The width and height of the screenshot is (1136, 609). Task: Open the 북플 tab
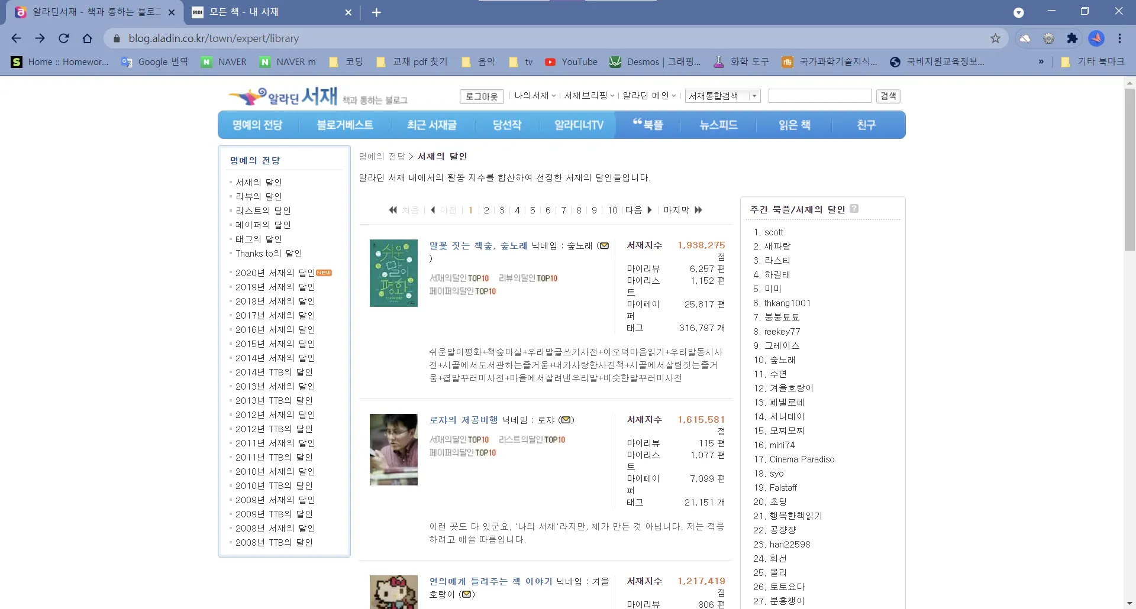[648, 125]
